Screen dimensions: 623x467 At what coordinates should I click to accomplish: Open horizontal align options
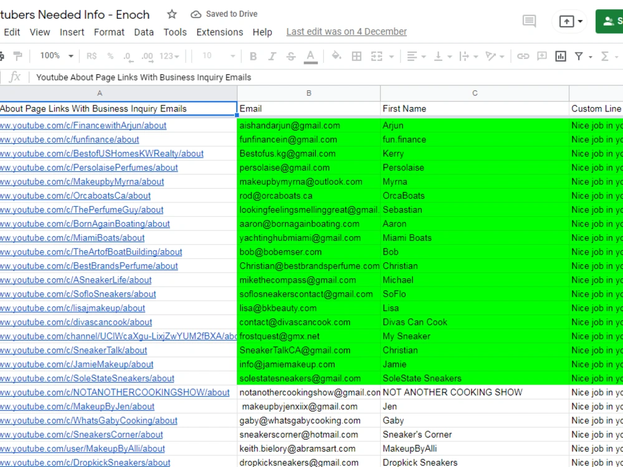(x=416, y=57)
